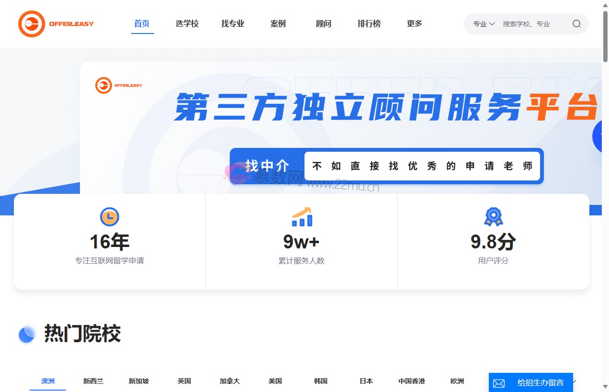This screenshot has height=392, width=609.
Task: Open the 选学校 menu item
Action: pyautogui.click(x=187, y=23)
